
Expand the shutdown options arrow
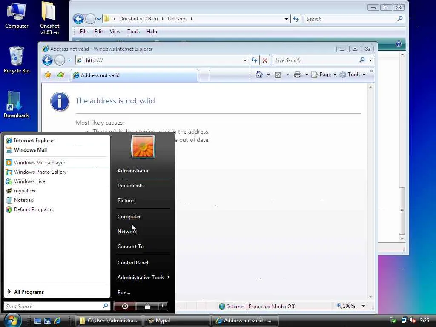(x=163, y=306)
